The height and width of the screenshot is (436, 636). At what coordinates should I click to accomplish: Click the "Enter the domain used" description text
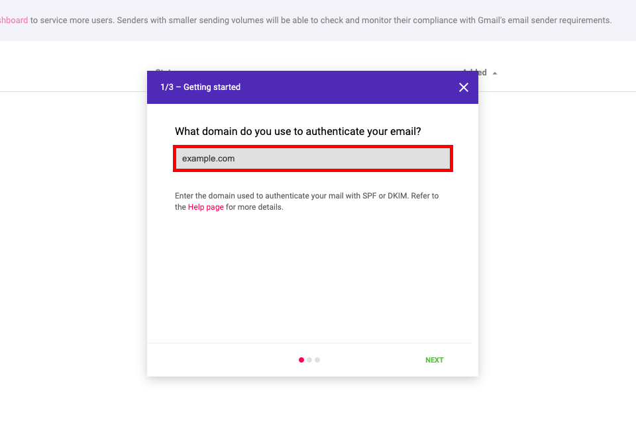point(307,201)
